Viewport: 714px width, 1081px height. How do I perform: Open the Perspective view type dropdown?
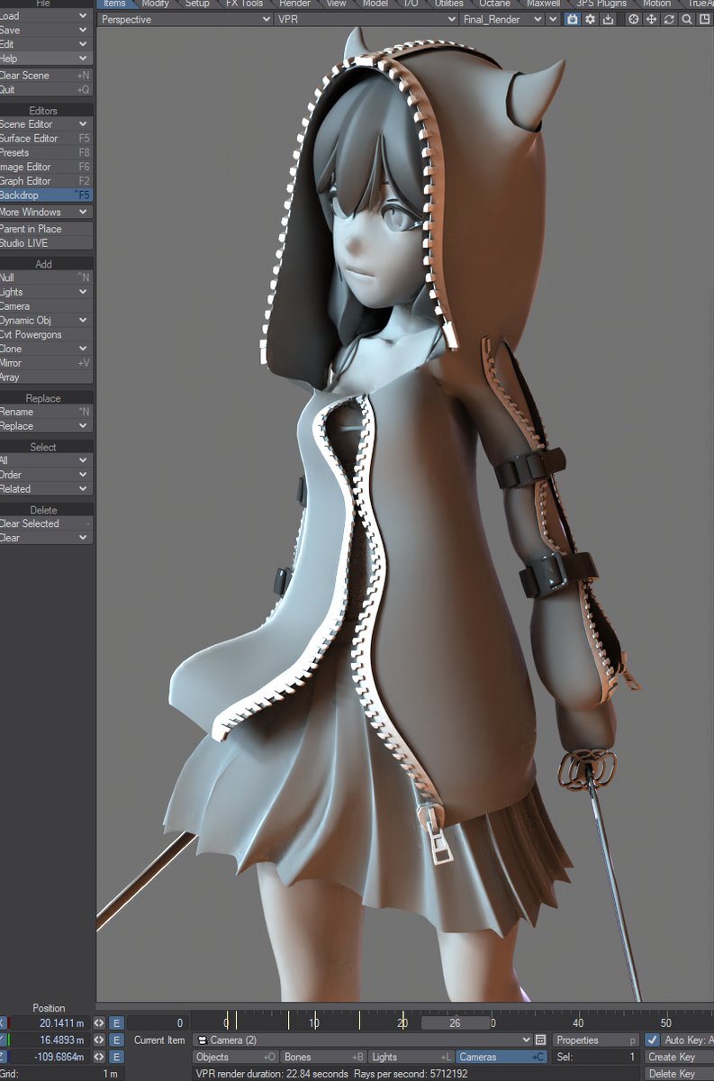(185, 19)
